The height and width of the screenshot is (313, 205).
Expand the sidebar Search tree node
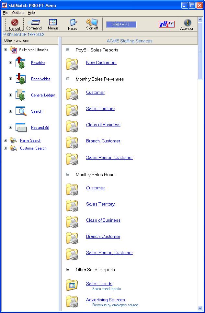pos(11,111)
